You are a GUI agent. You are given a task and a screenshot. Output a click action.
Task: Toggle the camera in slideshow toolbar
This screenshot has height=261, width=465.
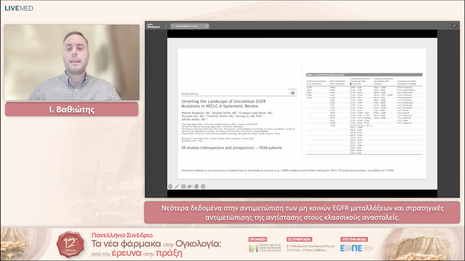point(190,186)
